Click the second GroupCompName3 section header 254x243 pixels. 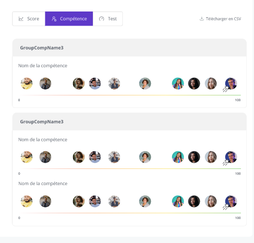129,121
